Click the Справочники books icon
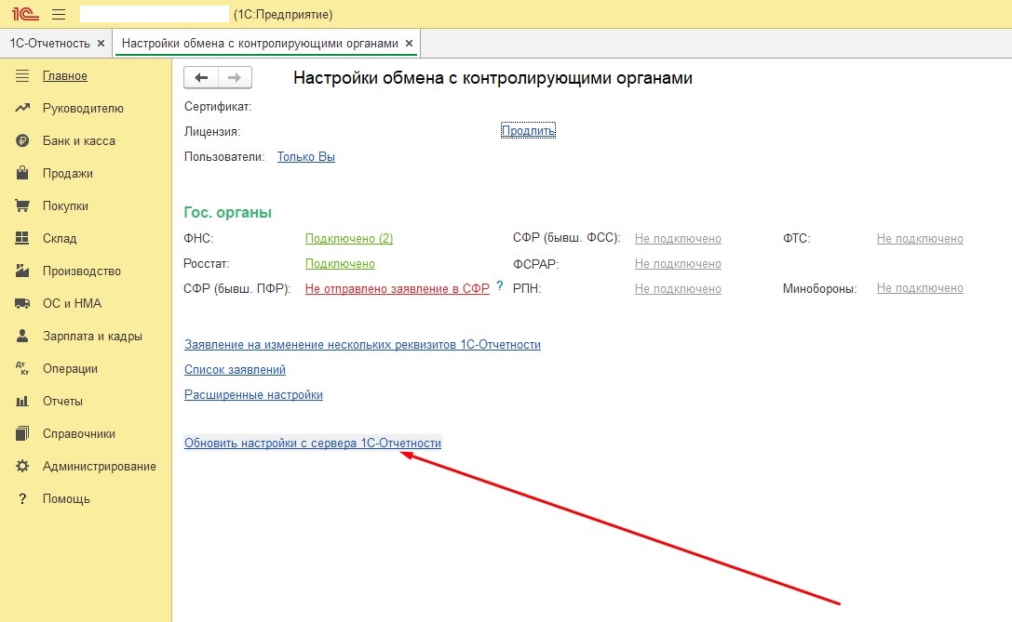 [22, 433]
